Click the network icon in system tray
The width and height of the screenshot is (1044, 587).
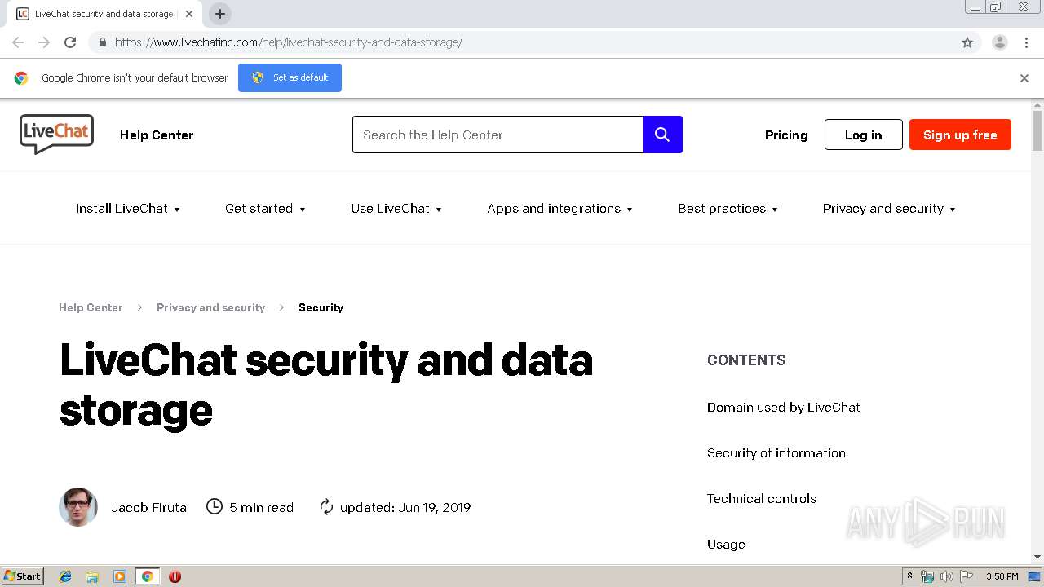tap(927, 576)
